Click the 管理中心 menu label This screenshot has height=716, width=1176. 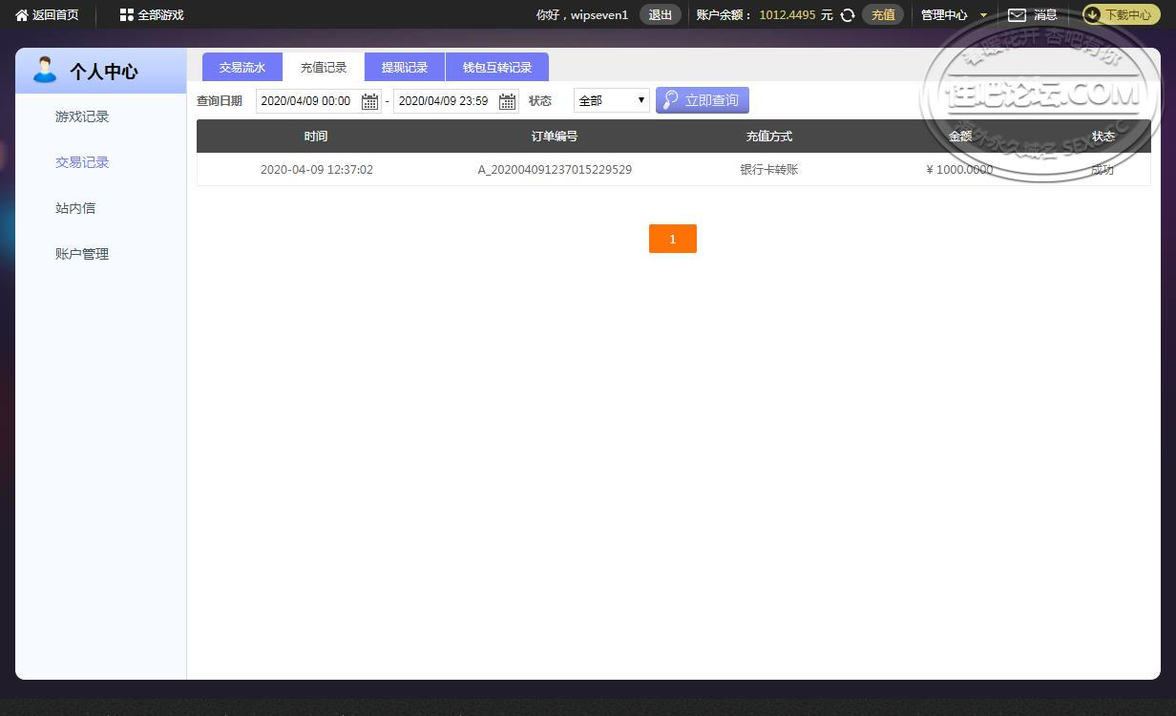click(x=944, y=15)
